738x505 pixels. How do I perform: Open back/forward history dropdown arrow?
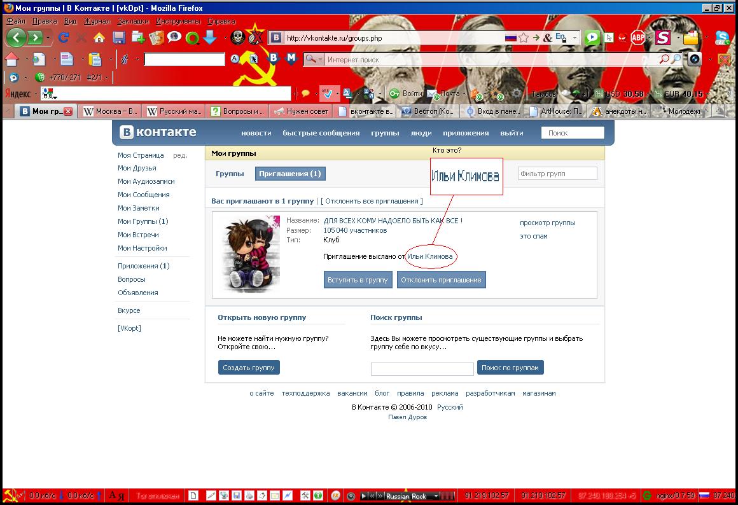[x=48, y=38]
